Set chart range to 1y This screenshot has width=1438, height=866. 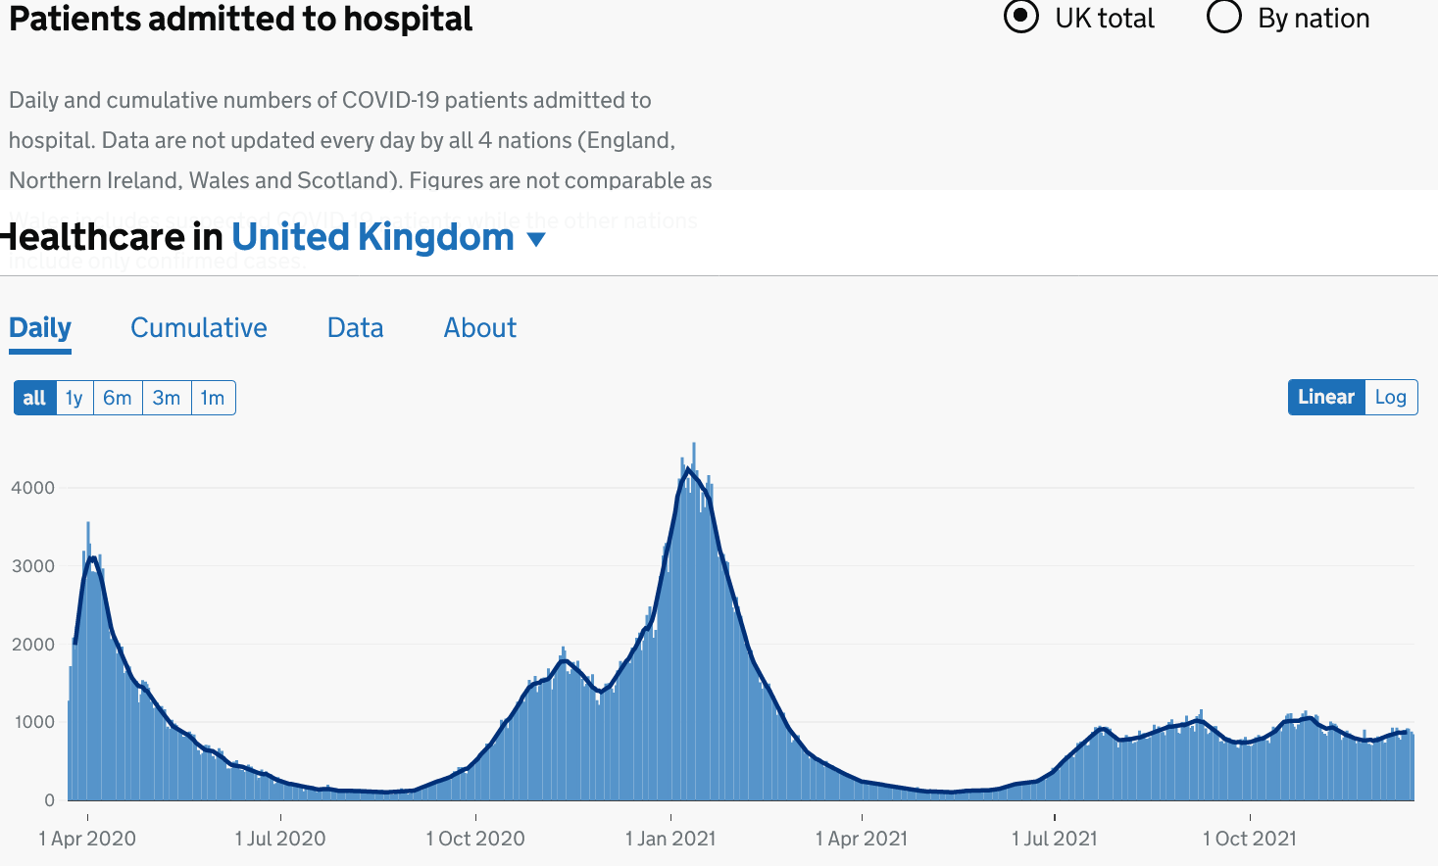point(74,398)
